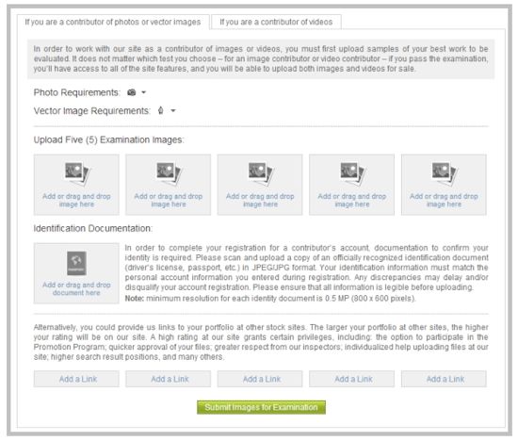Expand the Photo Requirements dropdown arrow

[x=144, y=92]
